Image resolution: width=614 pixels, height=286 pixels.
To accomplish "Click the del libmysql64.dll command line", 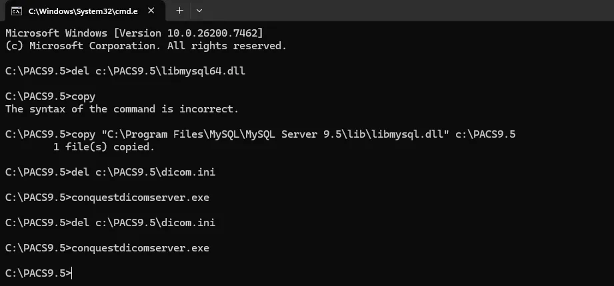I will pyautogui.click(x=125, y=71).
